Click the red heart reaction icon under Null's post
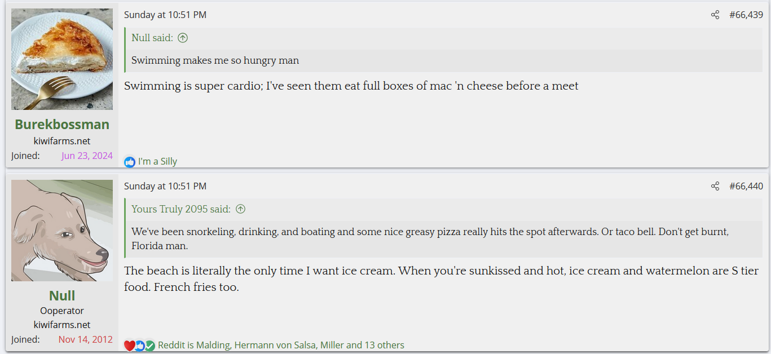 (129, 346)
